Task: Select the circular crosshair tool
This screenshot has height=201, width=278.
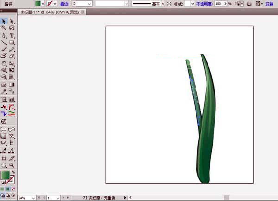Action: (x=4, y=122)
